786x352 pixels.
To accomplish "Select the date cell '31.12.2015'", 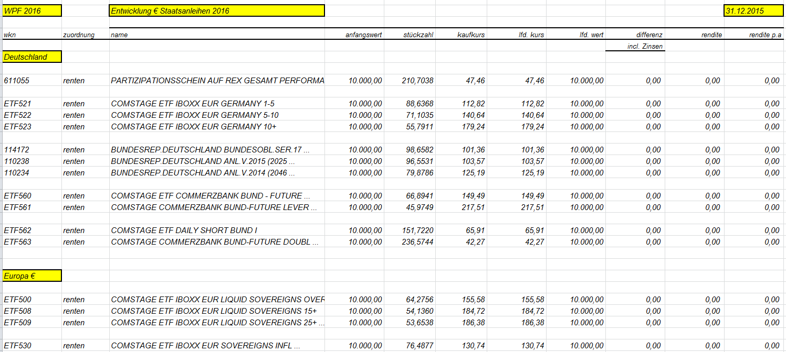I will [753, 10].
